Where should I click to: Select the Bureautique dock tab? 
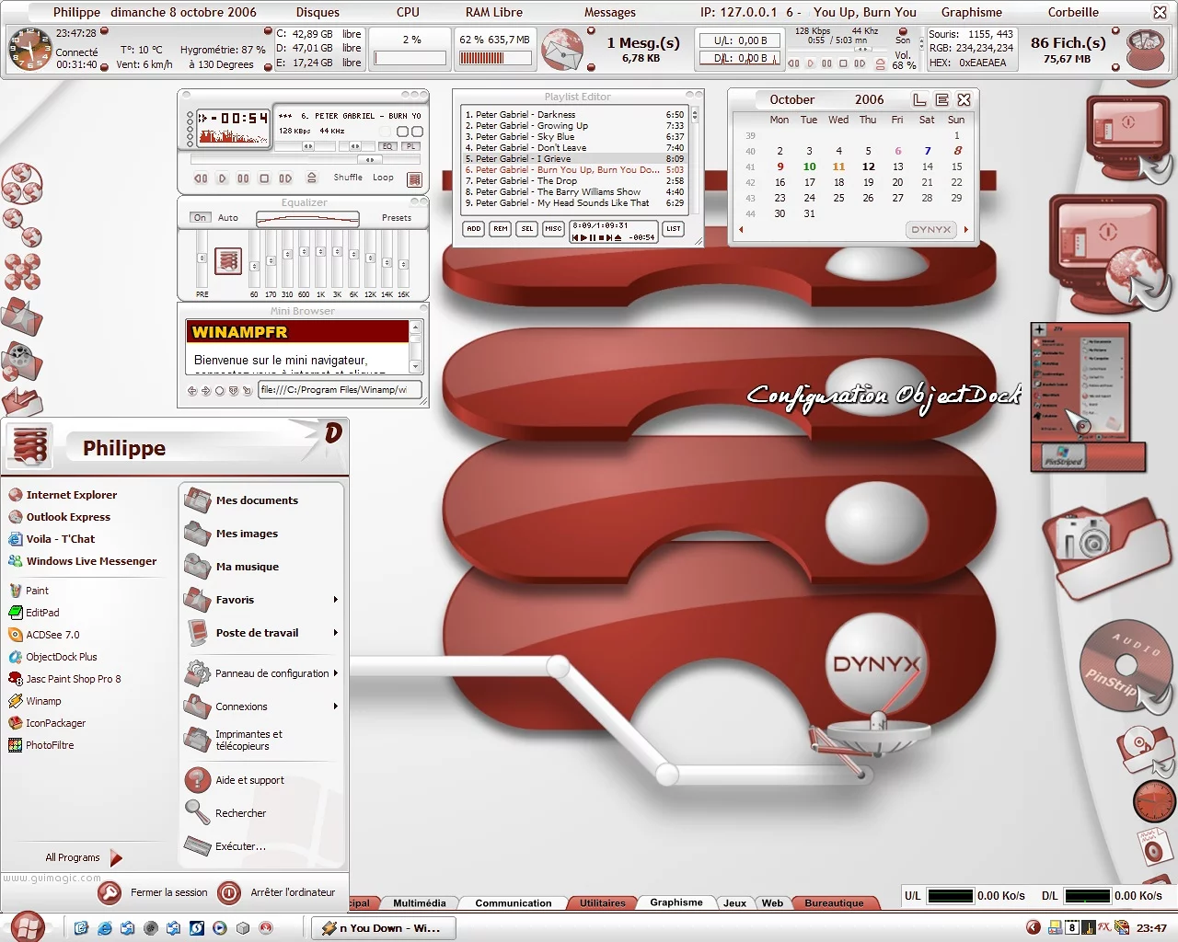coord(834,903)
